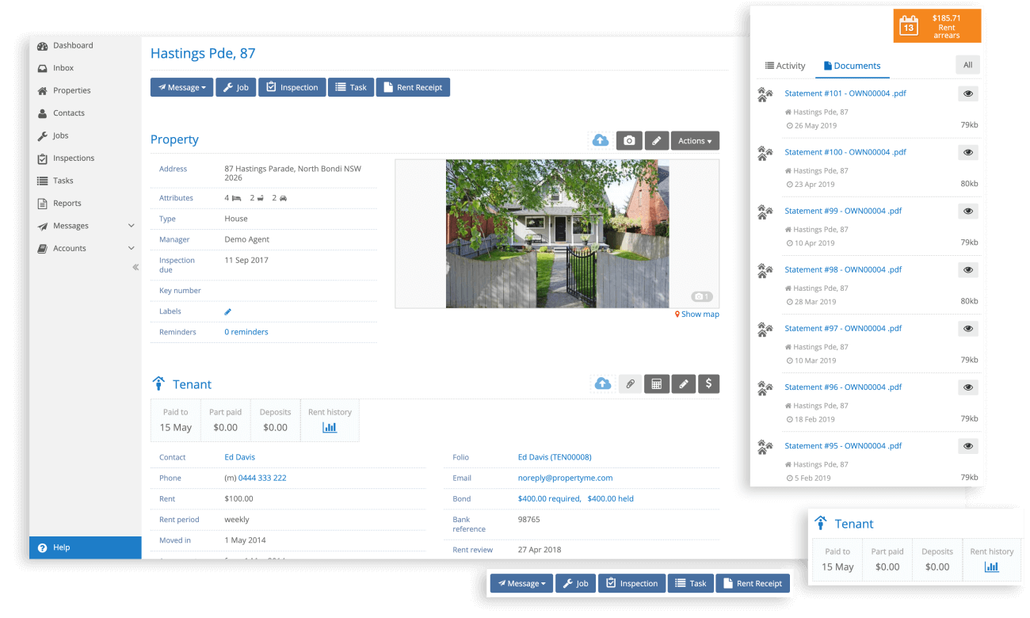The image size is (1030, 618).
Task: Click the Tenant paperclip attachment icon
Action: (630, 384)
